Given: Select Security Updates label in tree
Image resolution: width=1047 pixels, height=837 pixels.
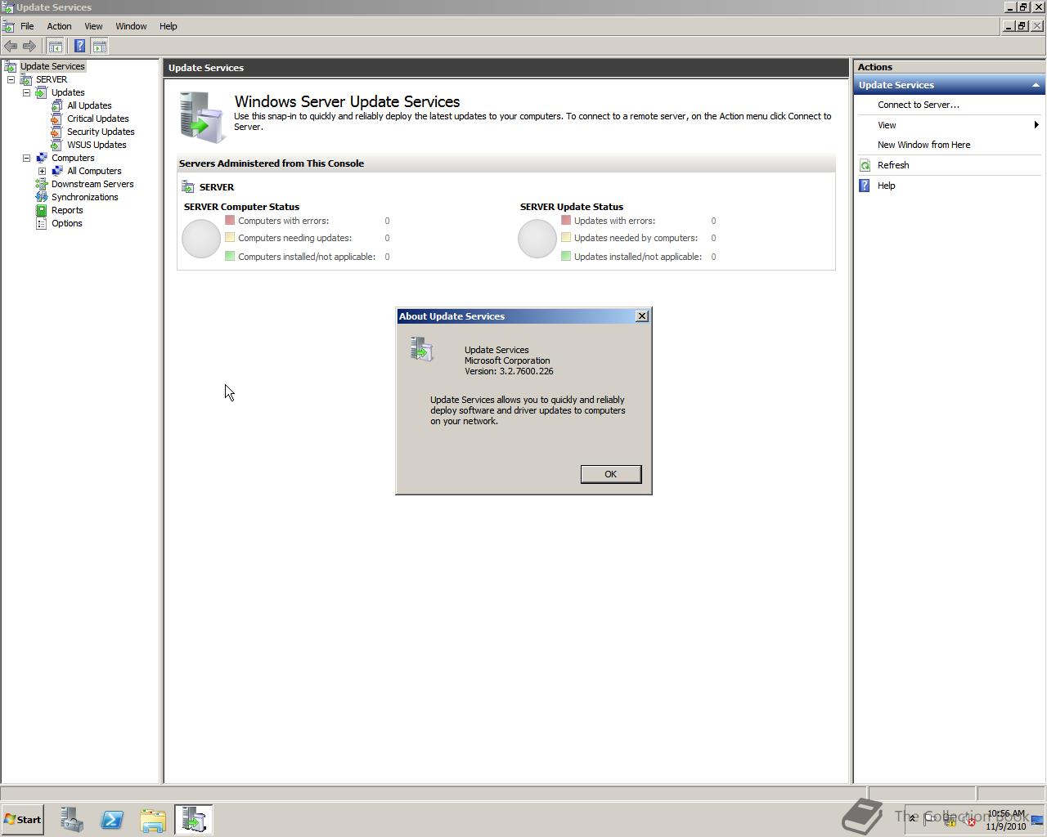Looking at the screenshot, I should click(x=101, y=132).
